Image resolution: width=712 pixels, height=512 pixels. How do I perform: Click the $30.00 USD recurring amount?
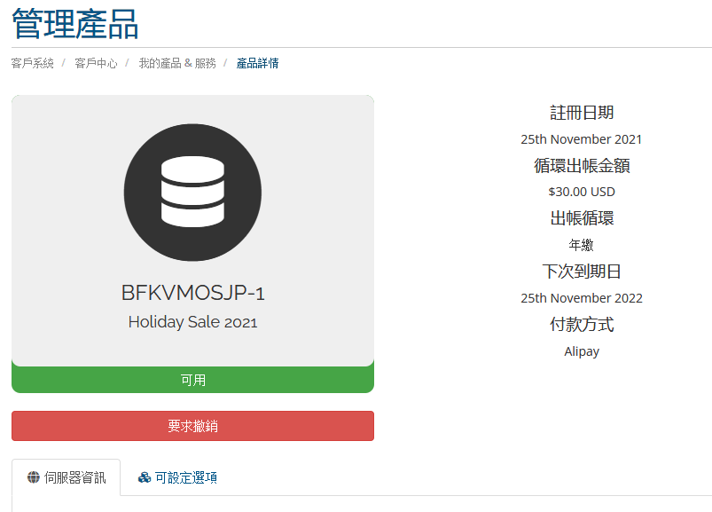click(582, 192)
